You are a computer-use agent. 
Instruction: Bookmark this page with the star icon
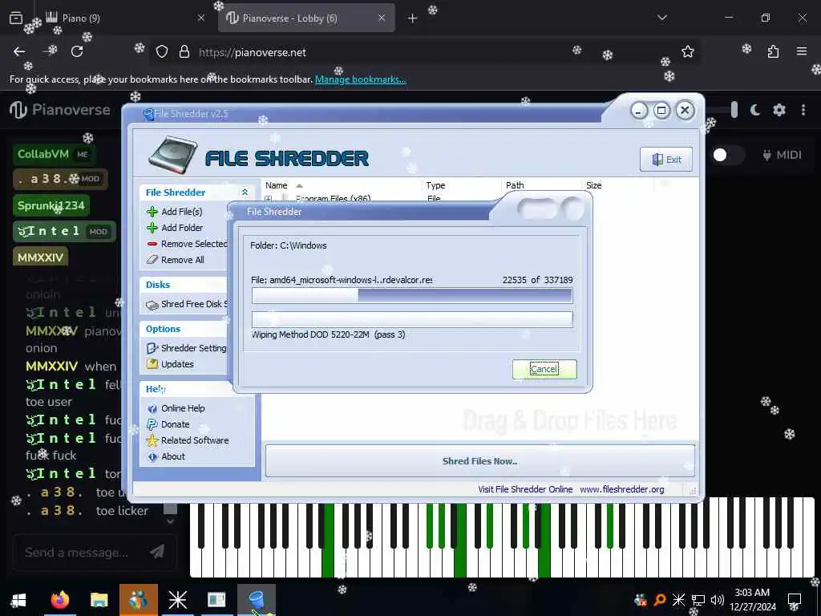(687, 51)
